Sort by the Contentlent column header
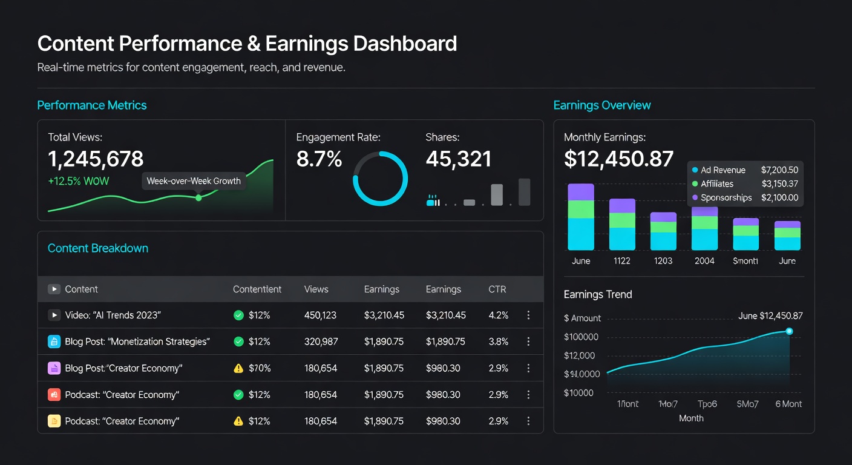852x465 pixels. pos(257,289)
